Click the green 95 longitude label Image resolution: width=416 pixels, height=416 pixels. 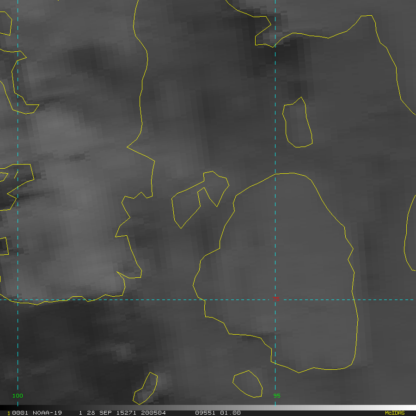coord(277,396)
